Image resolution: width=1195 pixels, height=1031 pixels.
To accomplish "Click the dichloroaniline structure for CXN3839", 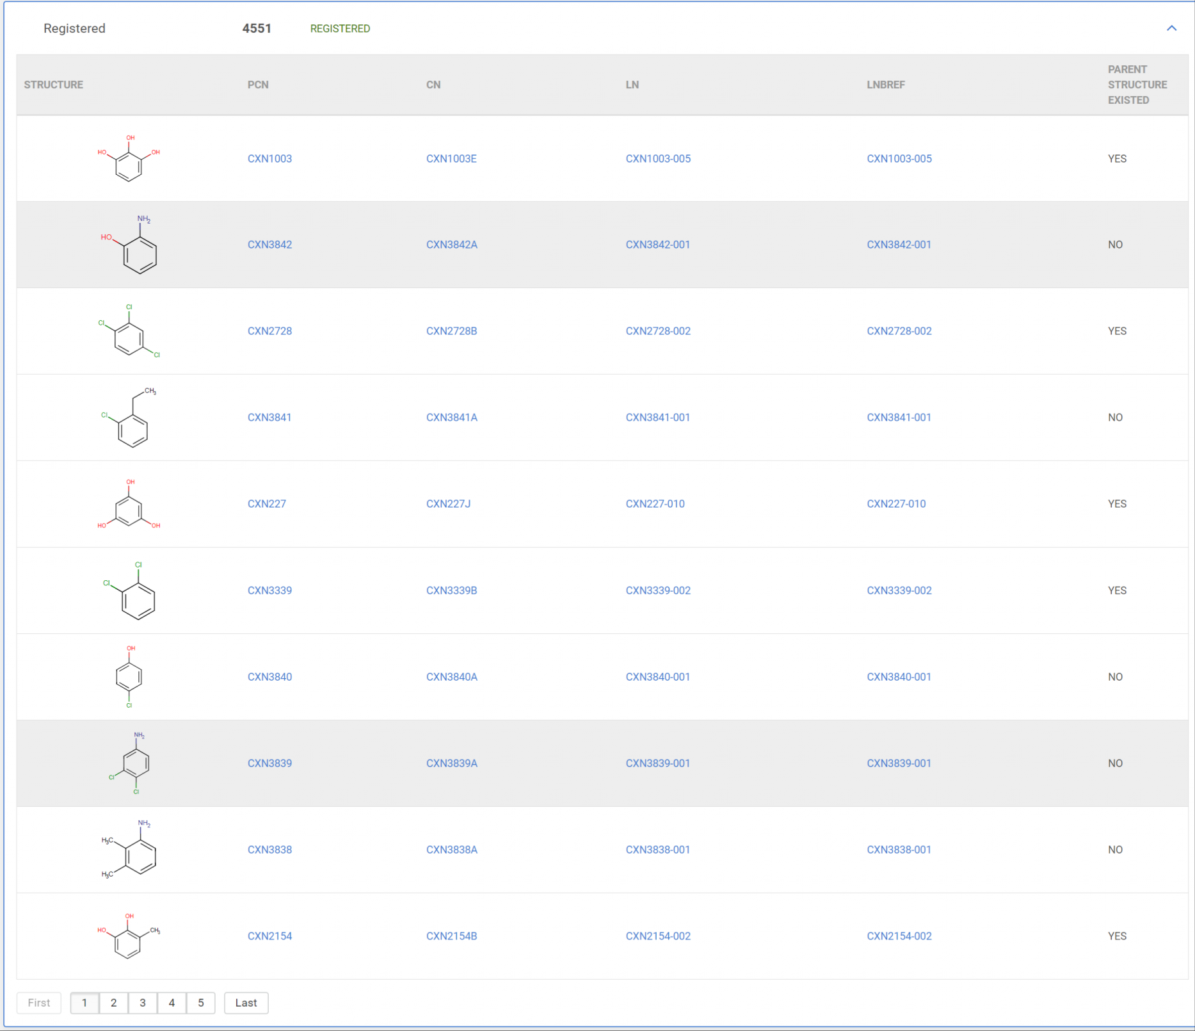I will (x=131, y=763).
